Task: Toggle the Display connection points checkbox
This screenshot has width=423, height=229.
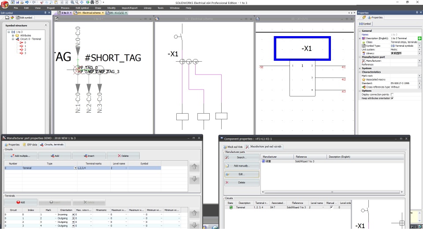Action: (392, 95)
